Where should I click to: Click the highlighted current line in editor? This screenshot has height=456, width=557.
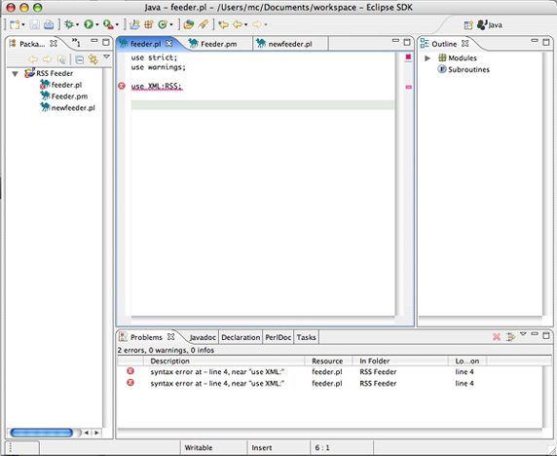(263, 105)
